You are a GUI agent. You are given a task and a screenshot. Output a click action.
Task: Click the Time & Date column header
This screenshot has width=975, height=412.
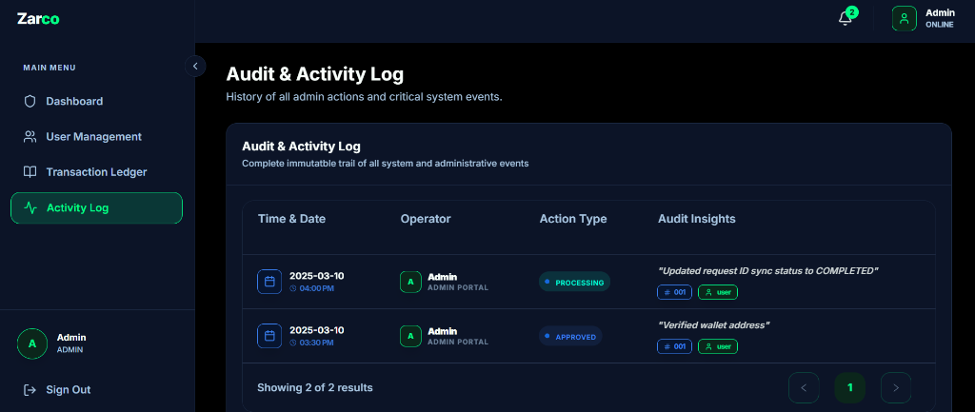[x=291, y=219]
